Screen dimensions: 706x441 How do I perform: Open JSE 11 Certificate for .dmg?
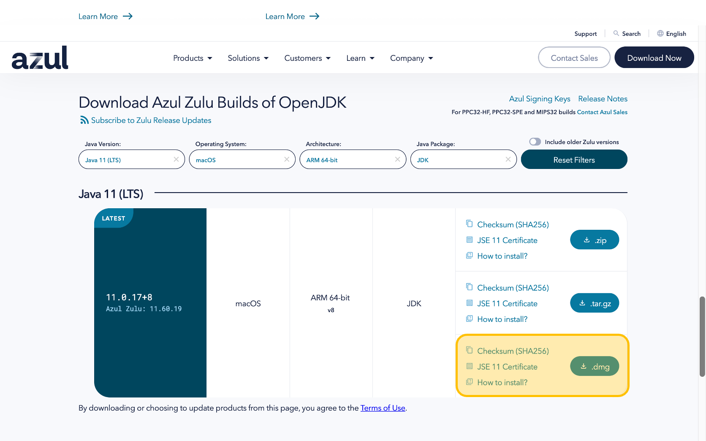point(507,367)
